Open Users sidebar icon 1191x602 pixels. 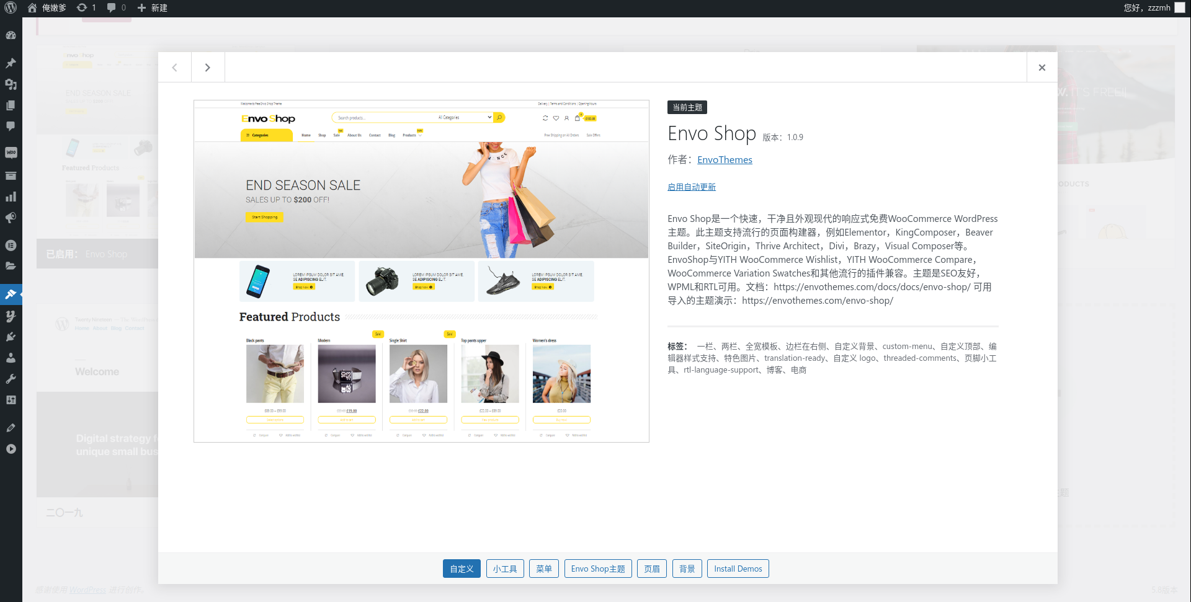[11, 358]
